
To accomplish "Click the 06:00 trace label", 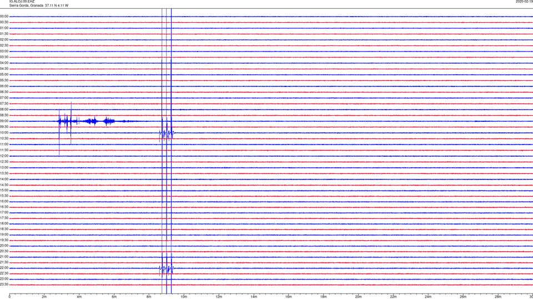I will pos(4,86).
